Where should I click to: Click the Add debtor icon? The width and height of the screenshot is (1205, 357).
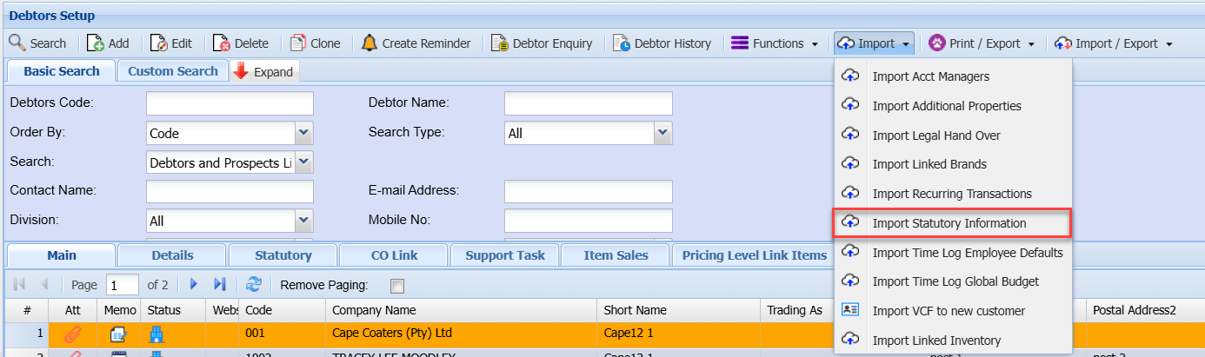click(96, 43)
